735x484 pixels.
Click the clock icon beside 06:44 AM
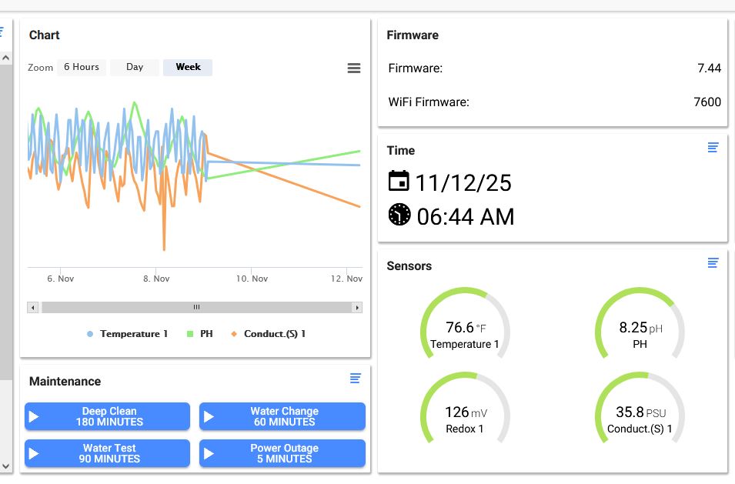coord(399,215)
